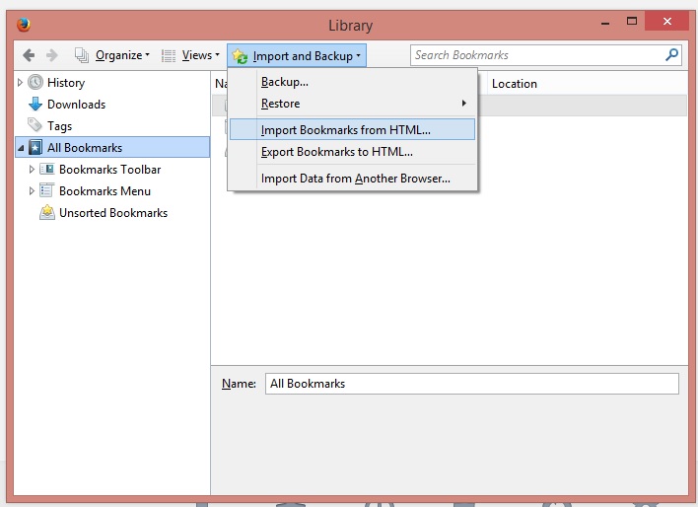Viewport: 698px width, 507px height.
Task: Click the Unsorted Bookmarks tray icon
Action: point(47,212)
